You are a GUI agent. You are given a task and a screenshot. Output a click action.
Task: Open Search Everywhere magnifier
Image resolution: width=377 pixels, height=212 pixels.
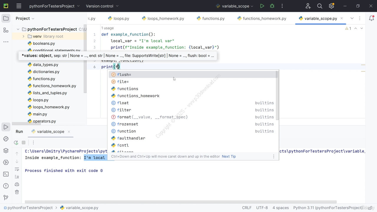click(320, 6)
